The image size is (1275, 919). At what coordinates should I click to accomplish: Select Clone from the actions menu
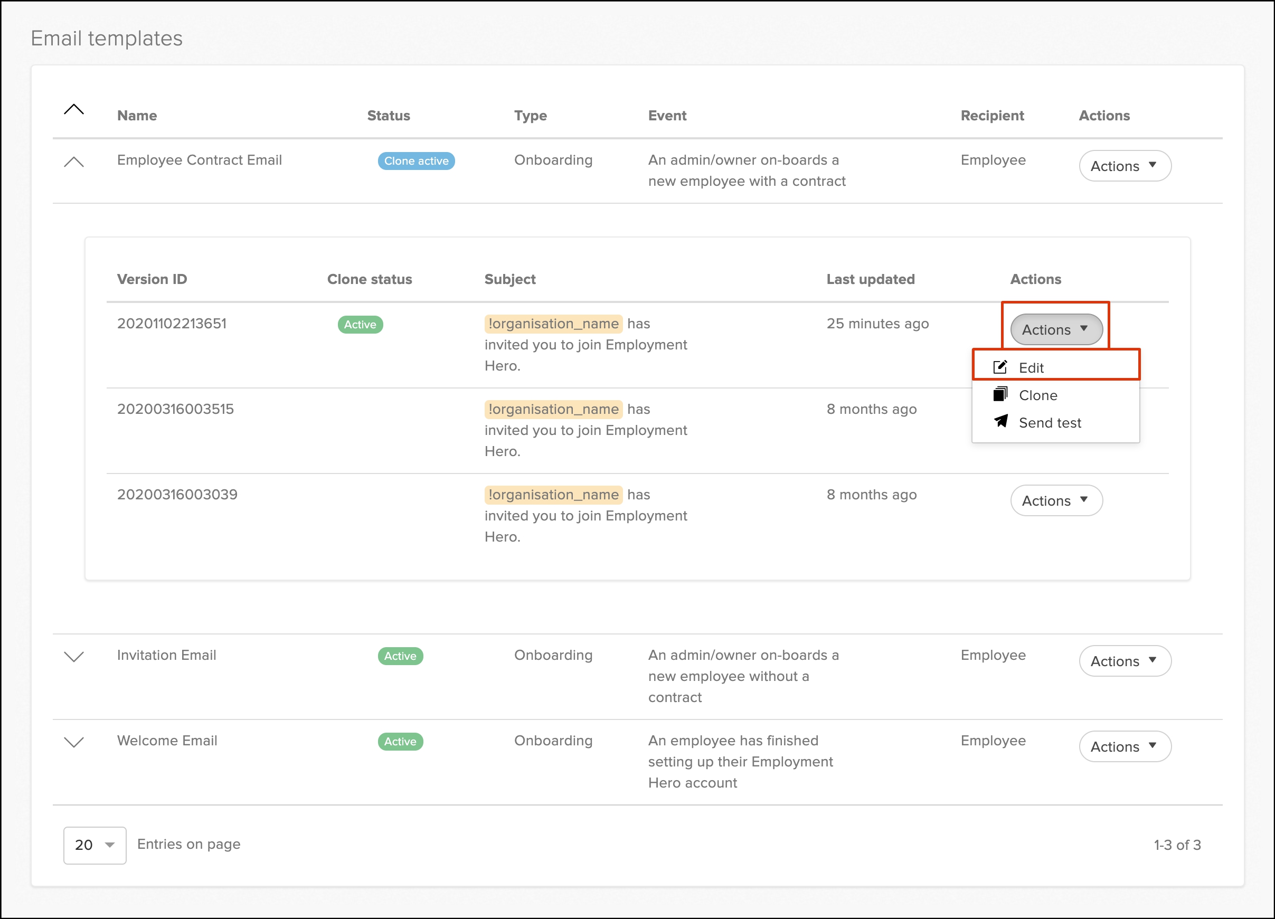point(1038,395)
